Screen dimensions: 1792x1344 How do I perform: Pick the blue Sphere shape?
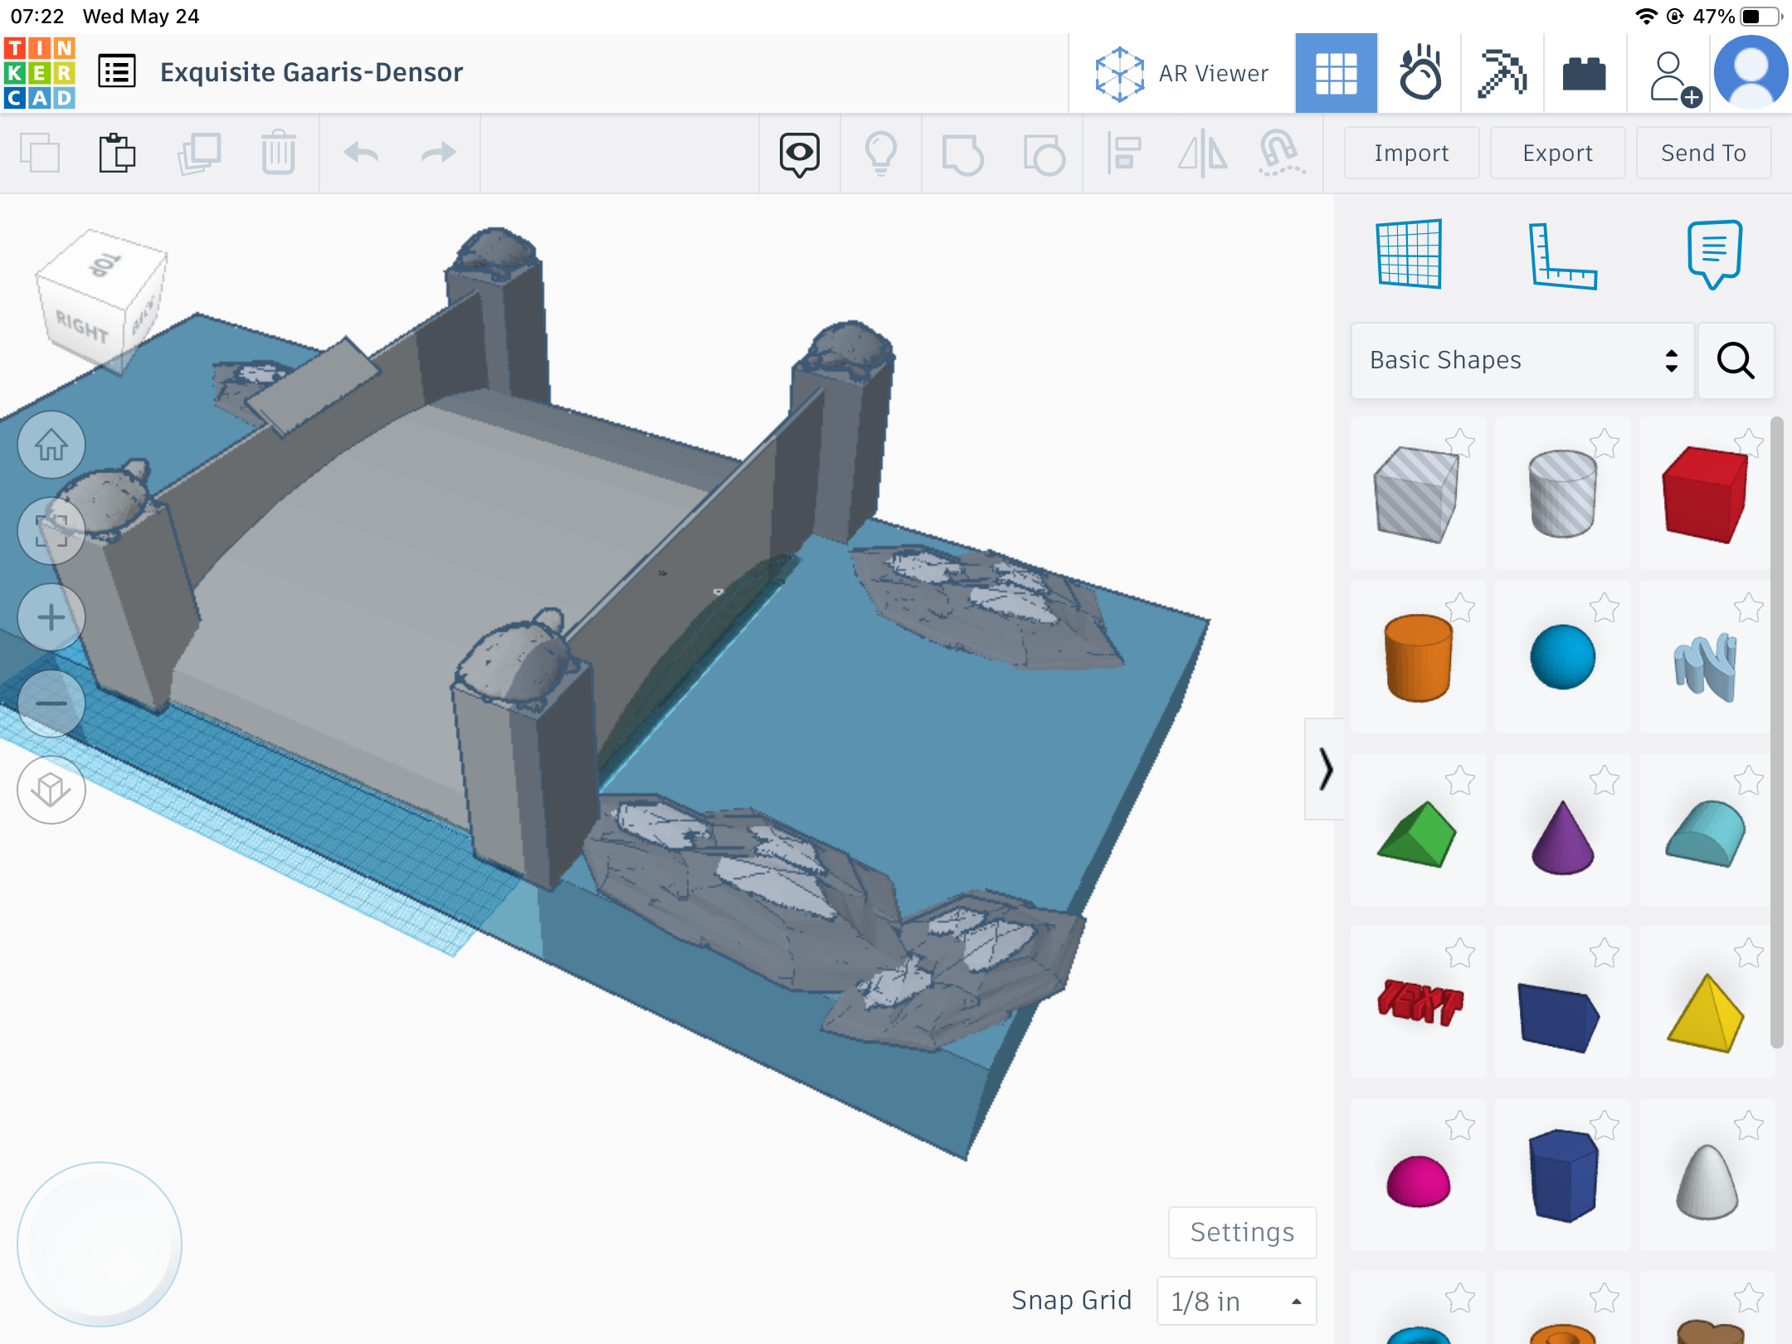click(x=1562, y=657)
